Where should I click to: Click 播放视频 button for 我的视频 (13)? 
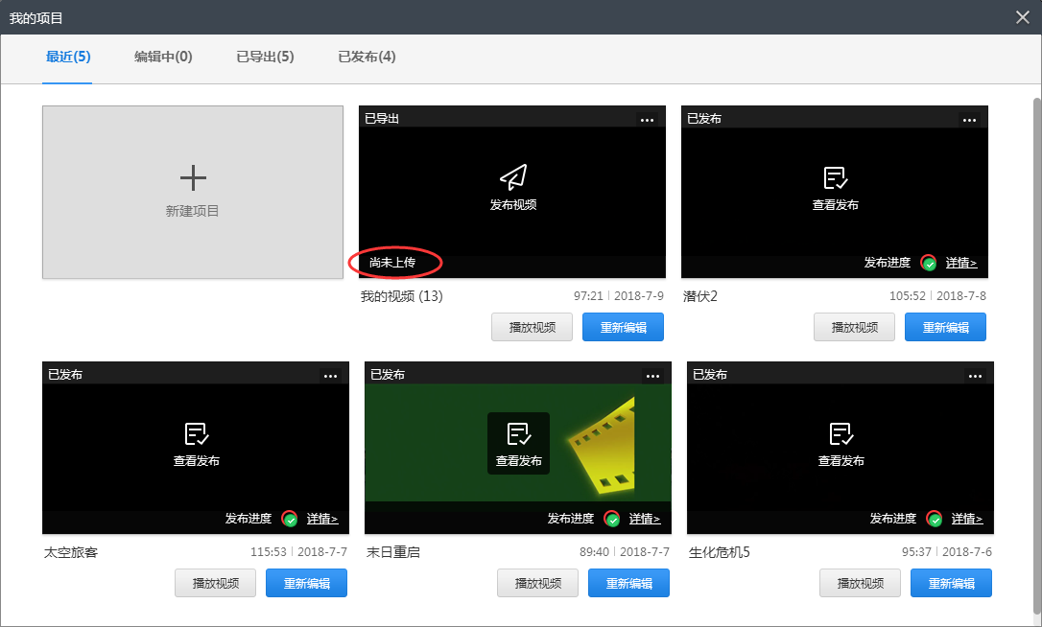(x=532, y=327)
